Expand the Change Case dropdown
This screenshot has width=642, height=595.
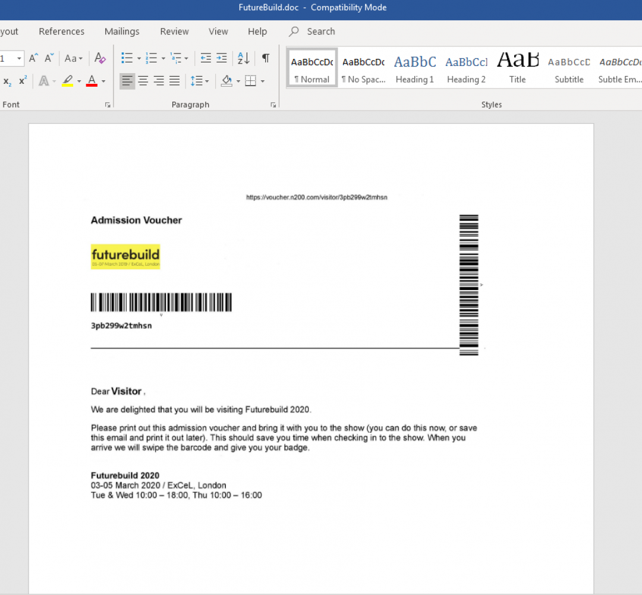tap(74, 58)
